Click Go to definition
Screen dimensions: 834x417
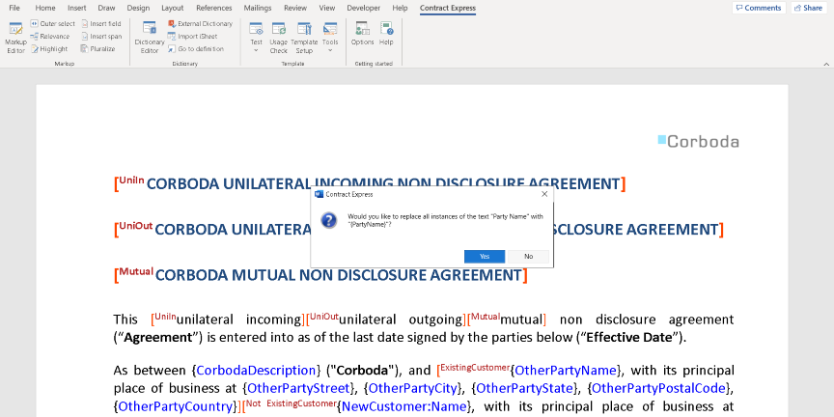click(x=196, y=49)
